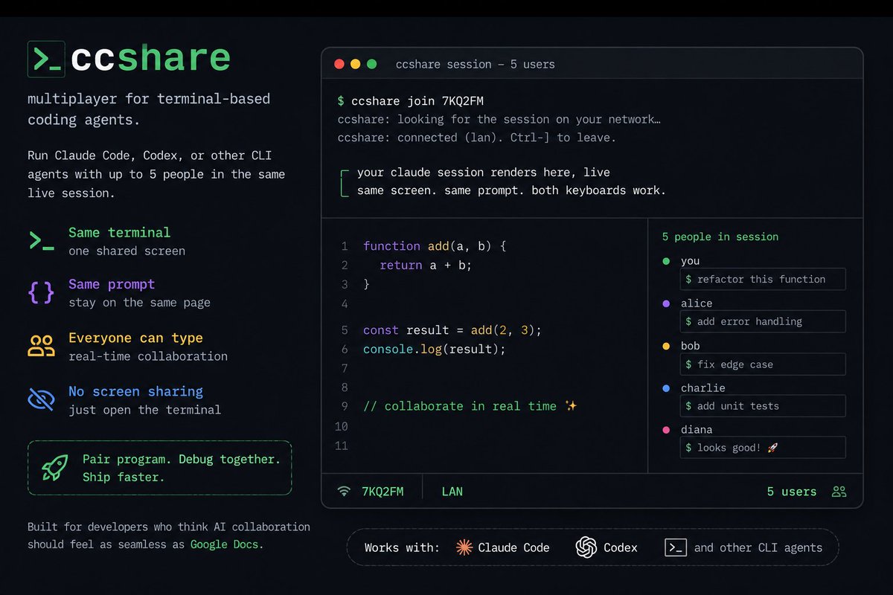The width and height of the screenshot is (893, 595).
Task: Click the 'bob' user name
Action: tap(690, 346)
